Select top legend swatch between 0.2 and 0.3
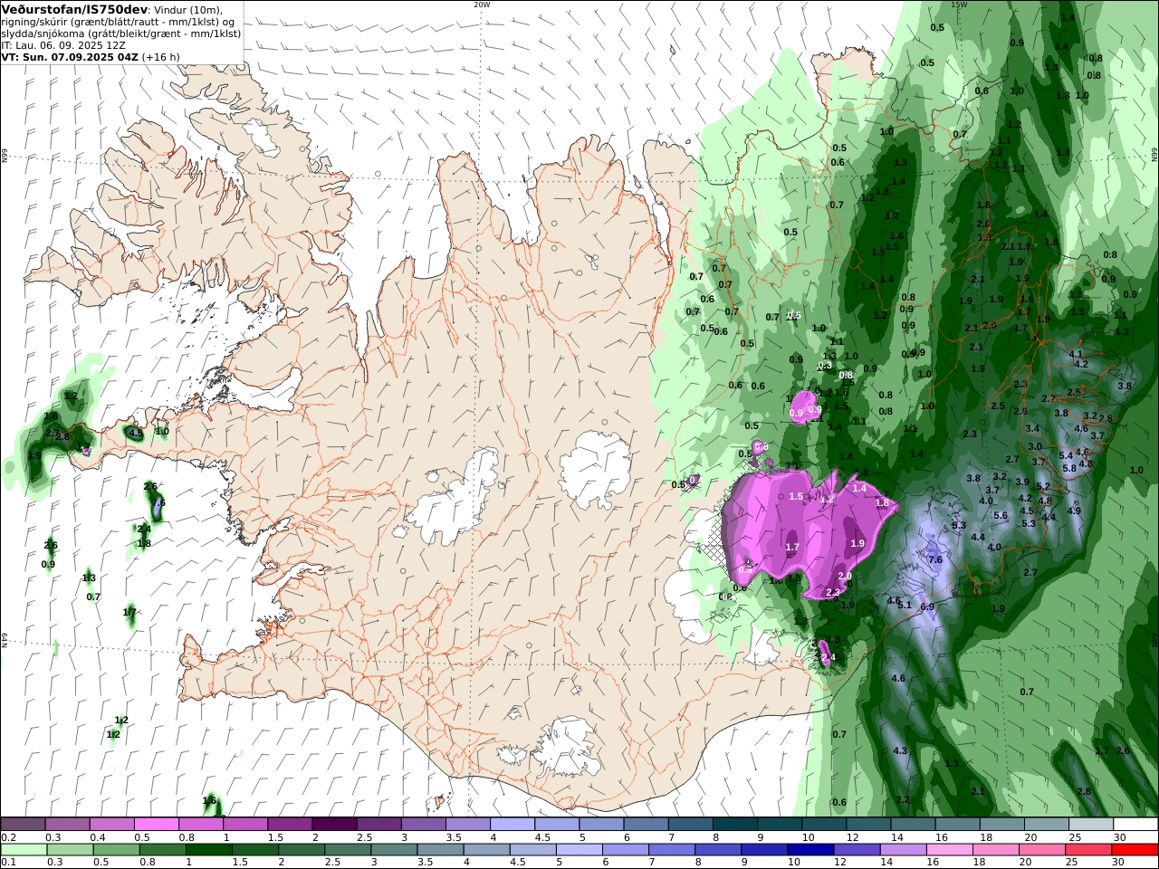The image size is (1159, 869). click(x=24, y=824)
